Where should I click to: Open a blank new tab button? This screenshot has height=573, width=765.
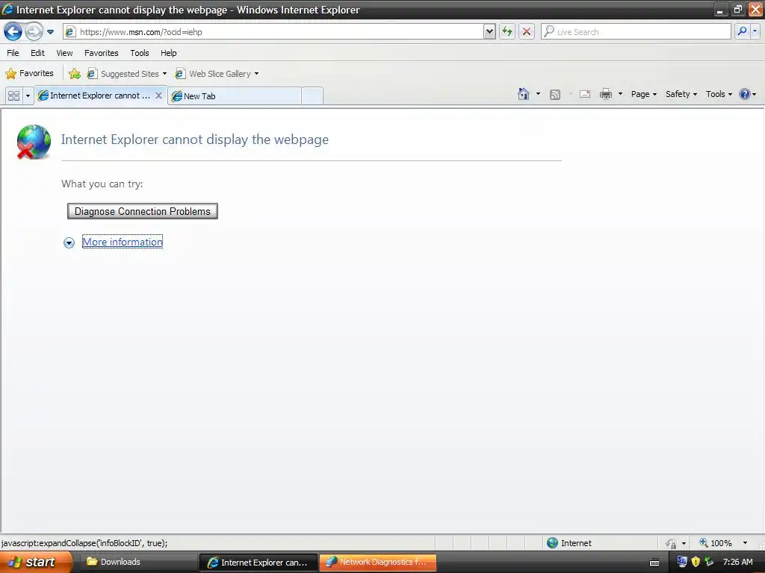click(312, 96)
